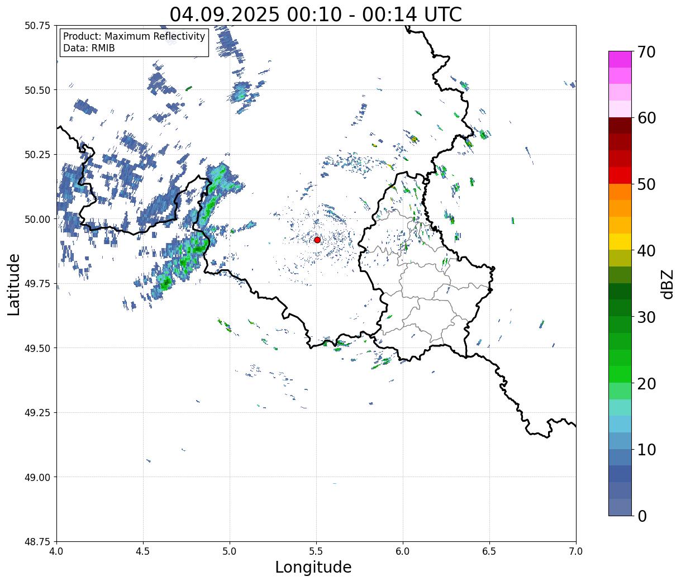Click the colorbar tick label 10
The height and width of the screenshot is (581, 681).
646,449
